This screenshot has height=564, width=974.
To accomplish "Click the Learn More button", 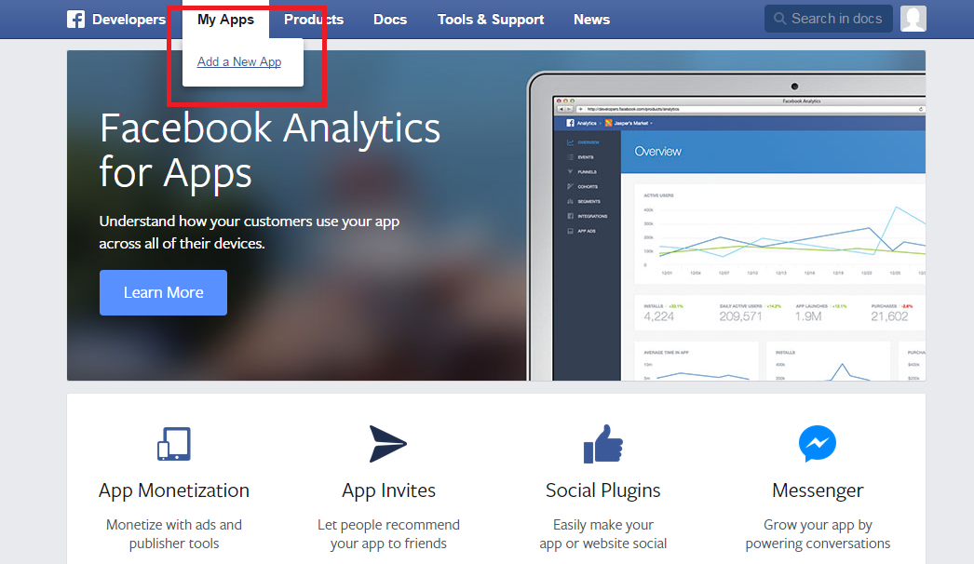I will 163,292.
